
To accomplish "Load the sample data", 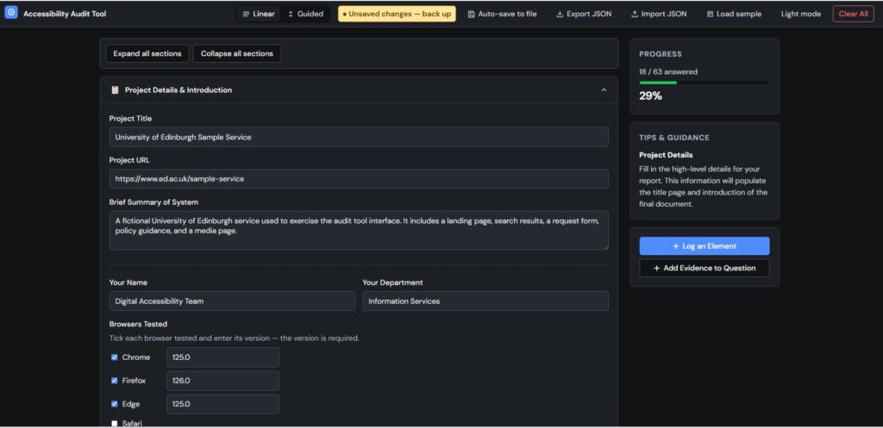I will [734, 14].
